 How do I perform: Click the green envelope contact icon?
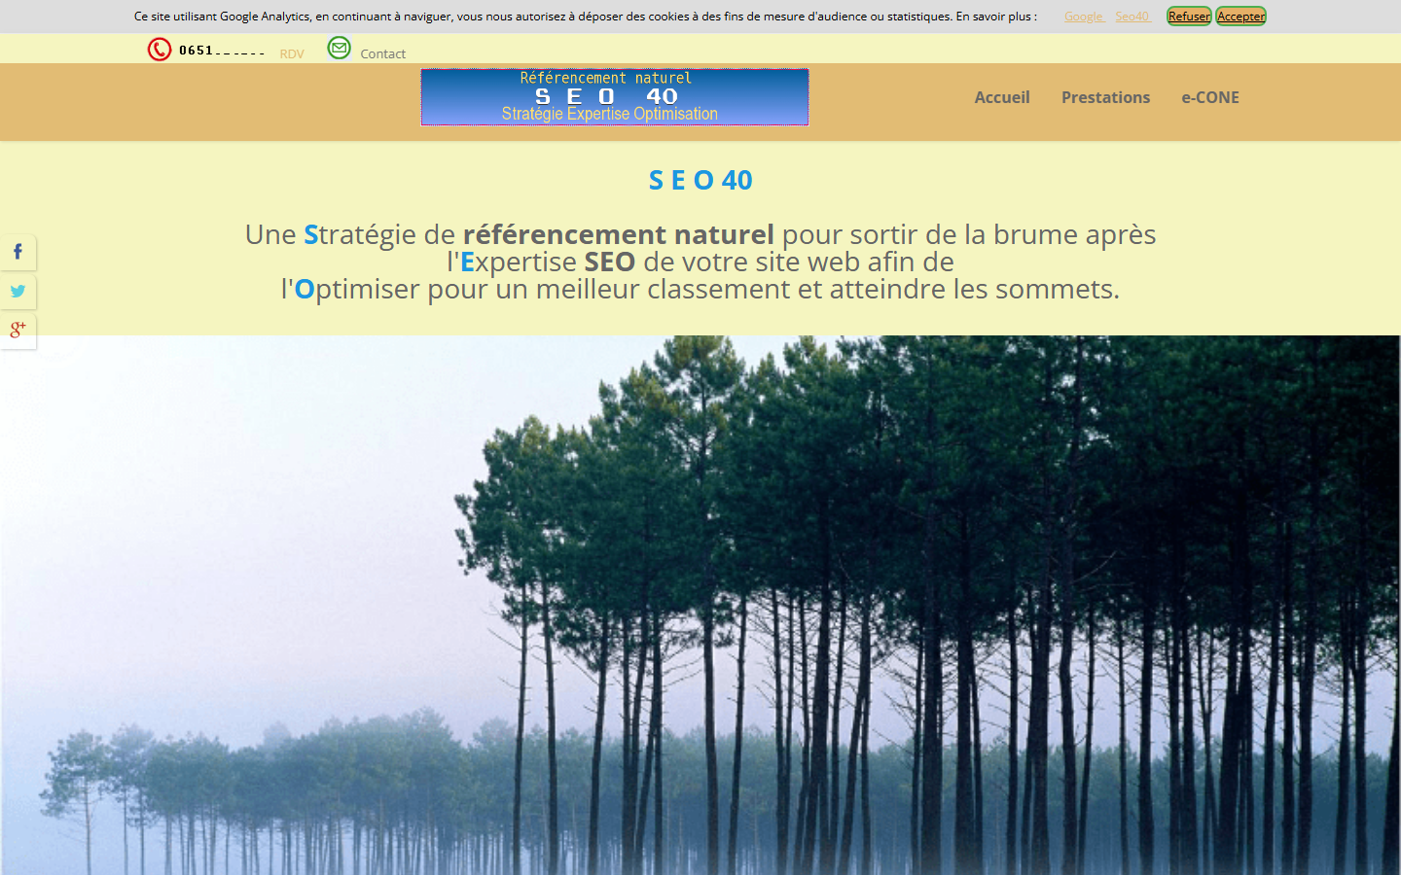click(x=339, y=48)
